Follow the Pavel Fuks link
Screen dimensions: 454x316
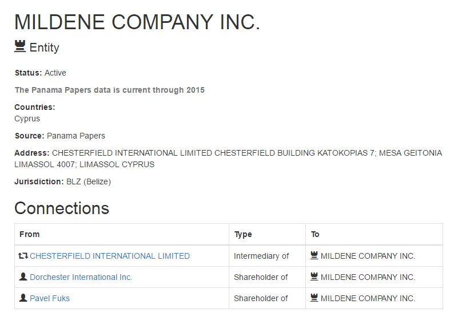tap(50, 298)
